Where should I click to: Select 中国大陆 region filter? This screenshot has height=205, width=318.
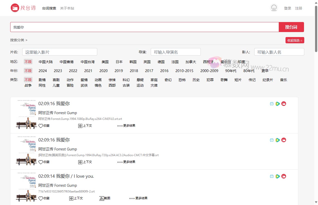click(45, 62)
